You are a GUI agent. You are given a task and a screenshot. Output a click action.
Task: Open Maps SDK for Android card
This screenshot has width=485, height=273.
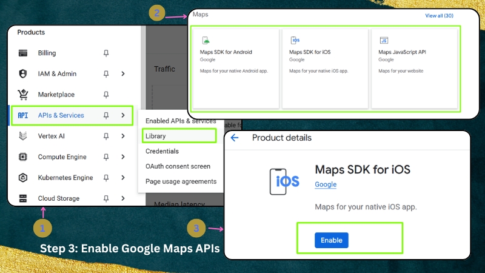point(236,69)
